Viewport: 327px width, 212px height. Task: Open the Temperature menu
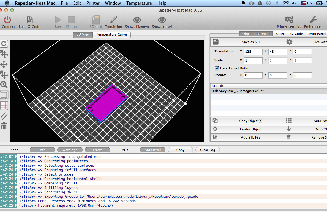(x=139, y=3)
